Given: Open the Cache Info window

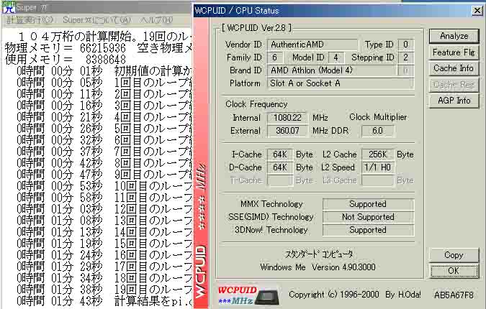Looking at the screenshot, I should [x=454, y=68].
